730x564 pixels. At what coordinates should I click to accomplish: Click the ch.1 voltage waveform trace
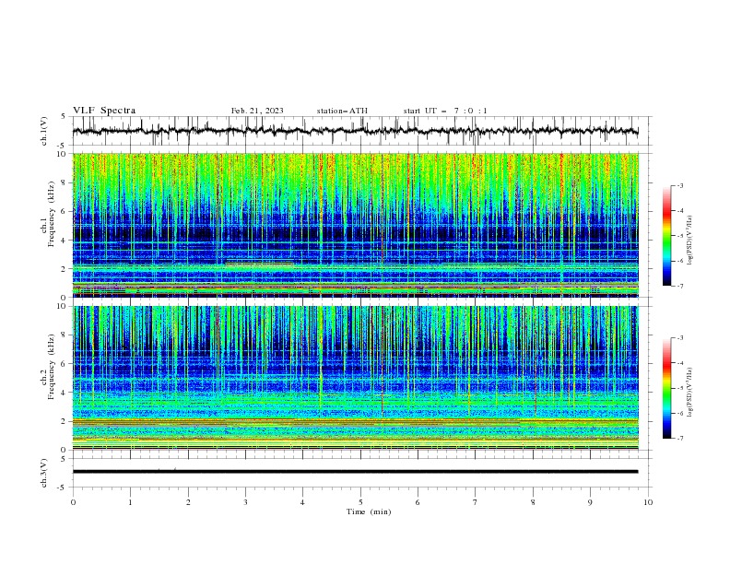pos(355,131)
